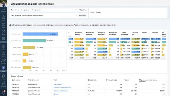The height and width of the screenshot is (96, 170).
Task: Click the План value field 4000000
Action: click(130, 13)
